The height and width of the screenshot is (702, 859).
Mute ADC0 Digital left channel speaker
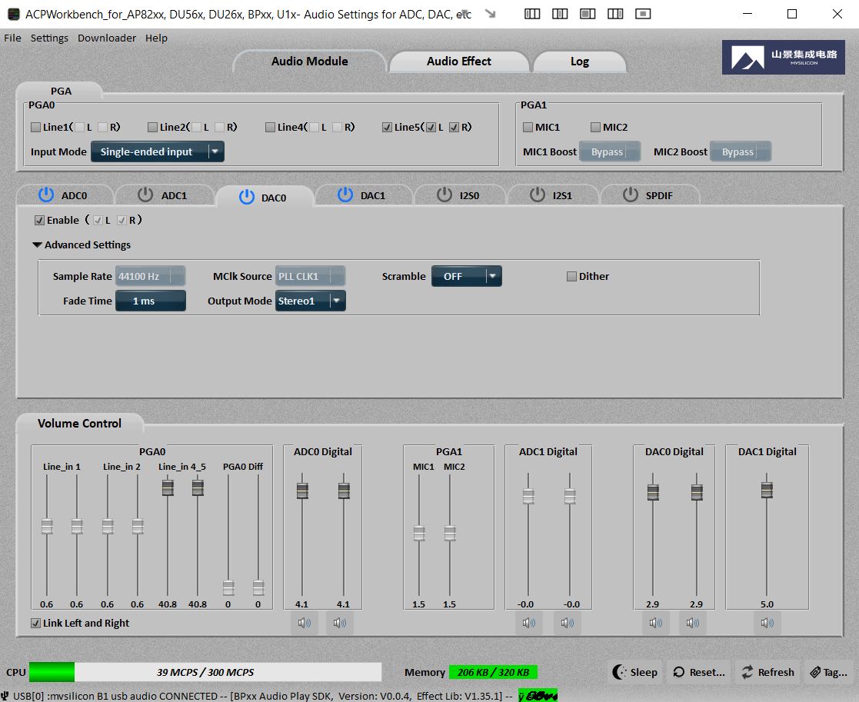pos(304,623)
